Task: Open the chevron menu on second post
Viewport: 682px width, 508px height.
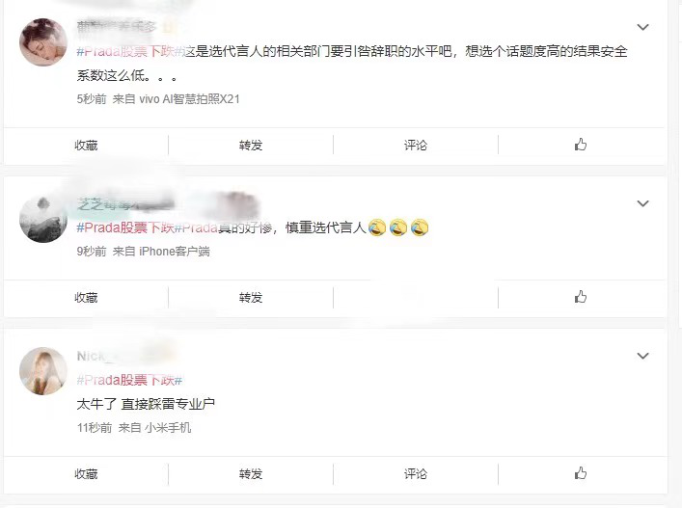Action: 642,203
